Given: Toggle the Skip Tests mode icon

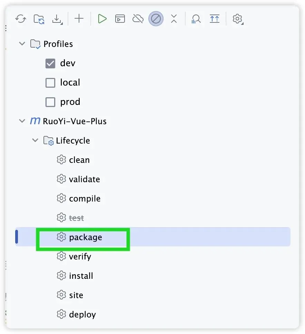Looking at the screenshot, I should point(156,19).
